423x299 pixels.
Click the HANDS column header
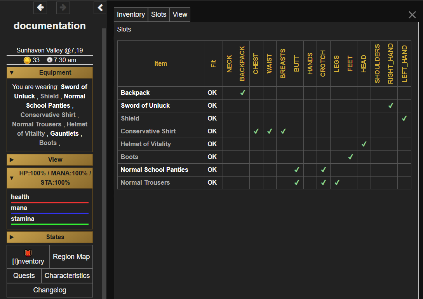click(x=310, y=64)
